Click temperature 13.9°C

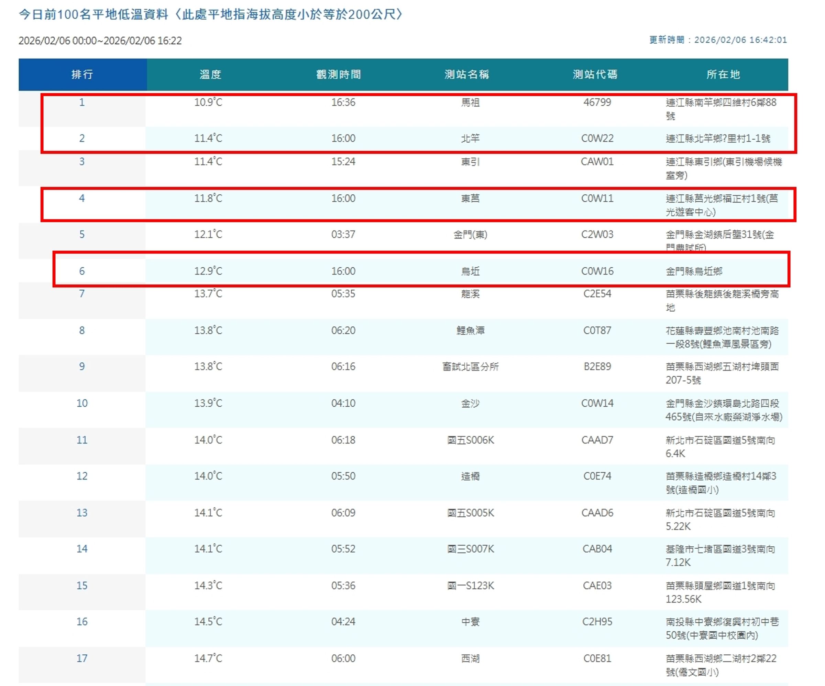click(x=208, y=403)
